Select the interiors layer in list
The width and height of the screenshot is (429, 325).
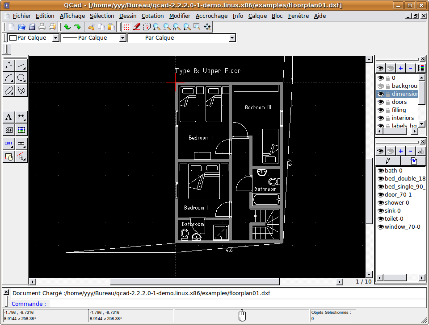point(403,118)
